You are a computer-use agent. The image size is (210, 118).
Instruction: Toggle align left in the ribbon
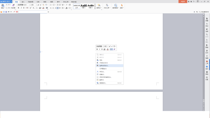click(51, 8)
